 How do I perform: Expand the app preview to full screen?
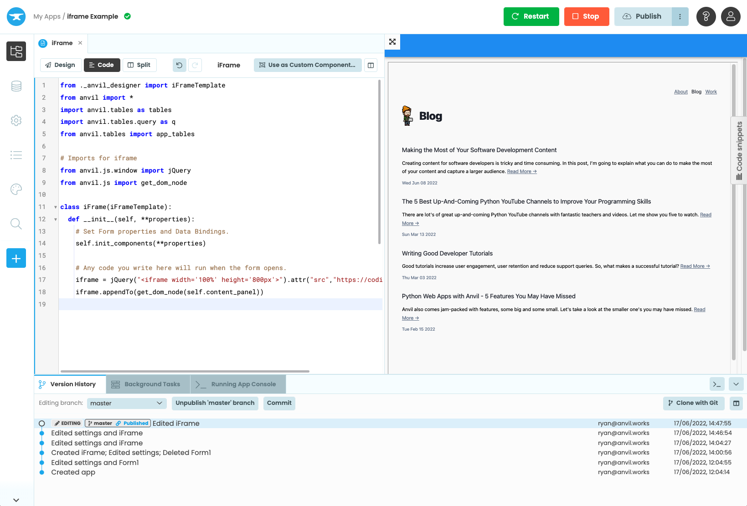392,41
